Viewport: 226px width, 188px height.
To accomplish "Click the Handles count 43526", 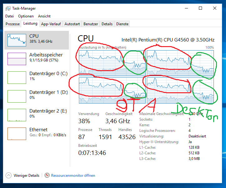I will (x=127, y=137).
